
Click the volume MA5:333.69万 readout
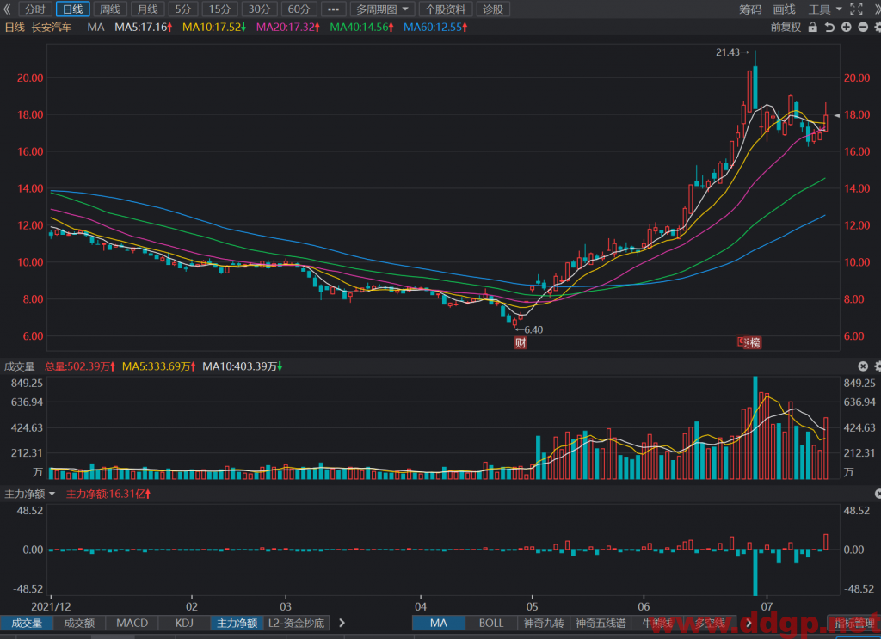159,366
